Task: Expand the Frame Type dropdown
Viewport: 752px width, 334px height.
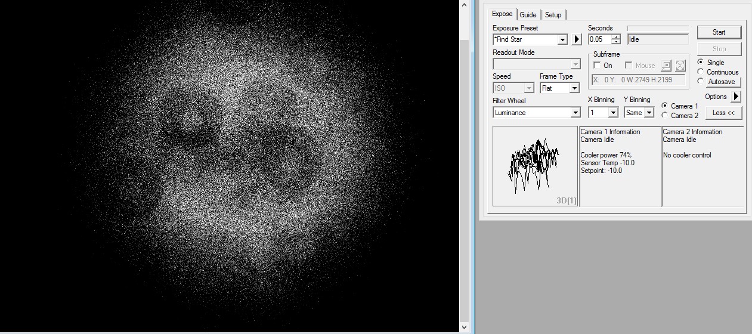Action: coord(574,88)
